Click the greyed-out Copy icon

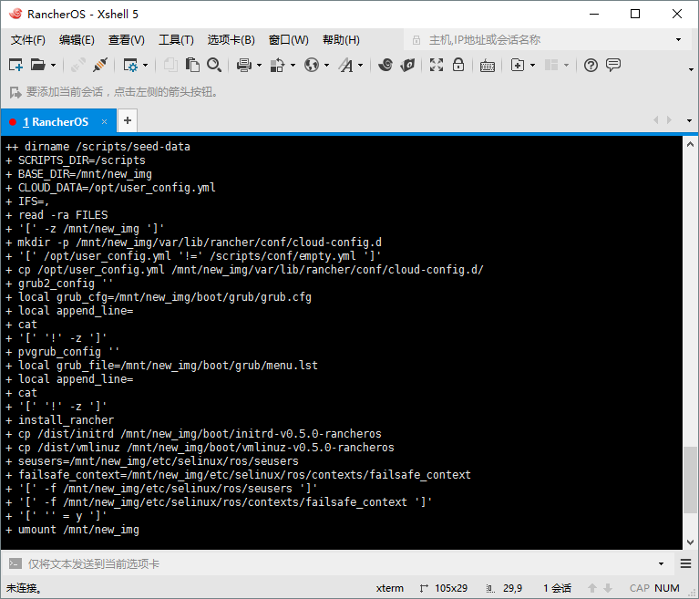click(170, 65)
